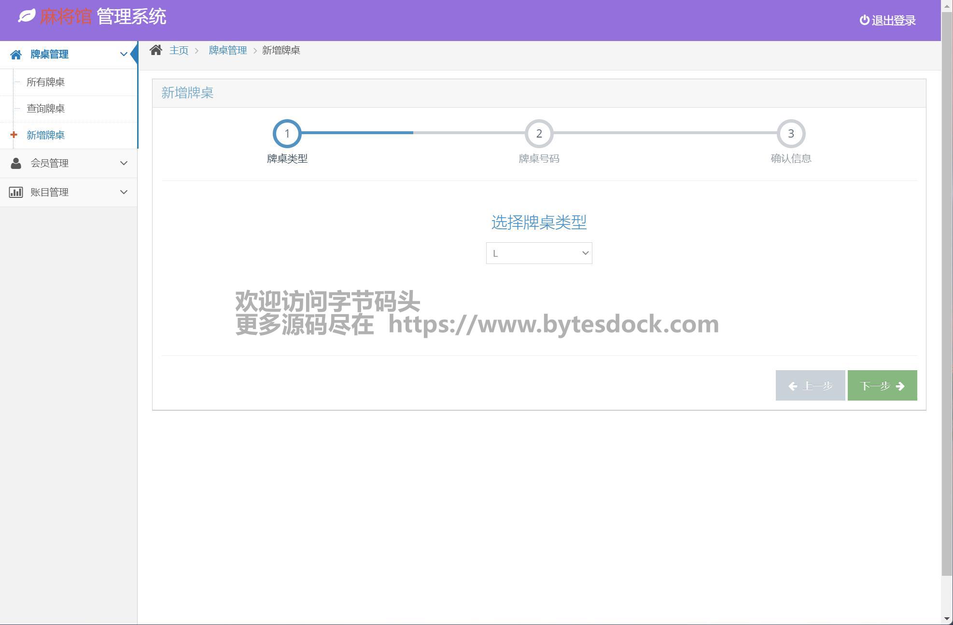This screenshot has height=625, width=953.
Task: Expand the 账目管理 menu chevron
Action: click(x=124, y=192)
